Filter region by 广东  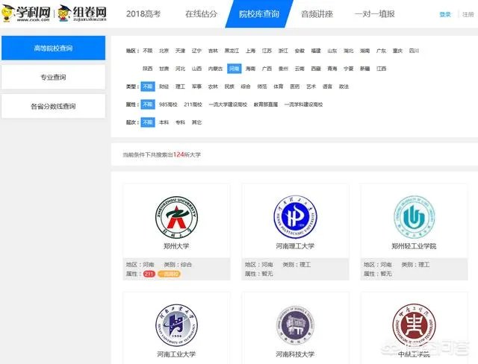[381, 51]
